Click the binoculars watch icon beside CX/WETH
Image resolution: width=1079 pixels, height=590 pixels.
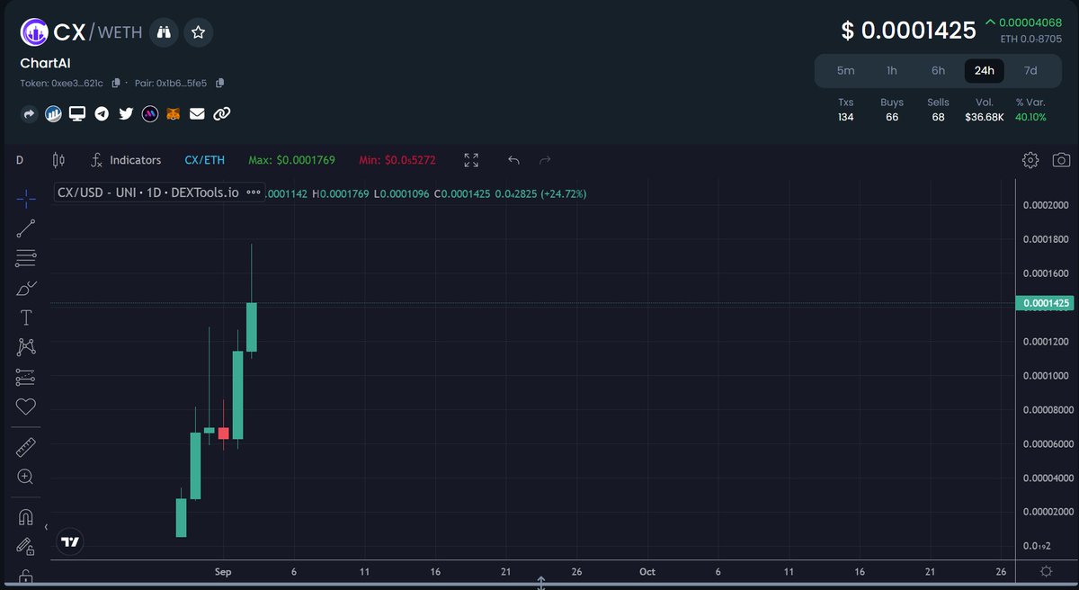tap(163, 32)
